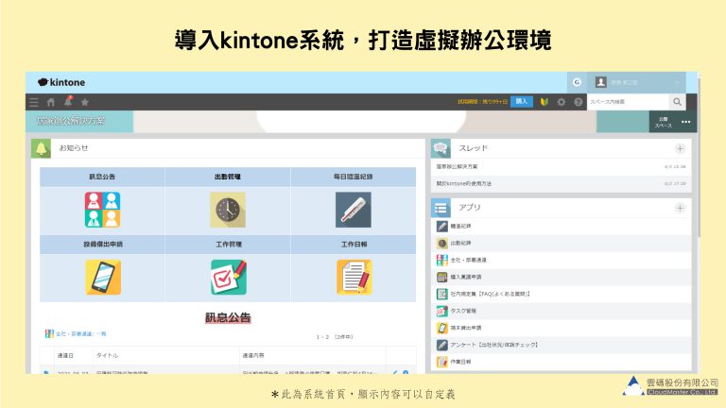
Task: Open the settings gear icon
Action: [x=562, y=102]
